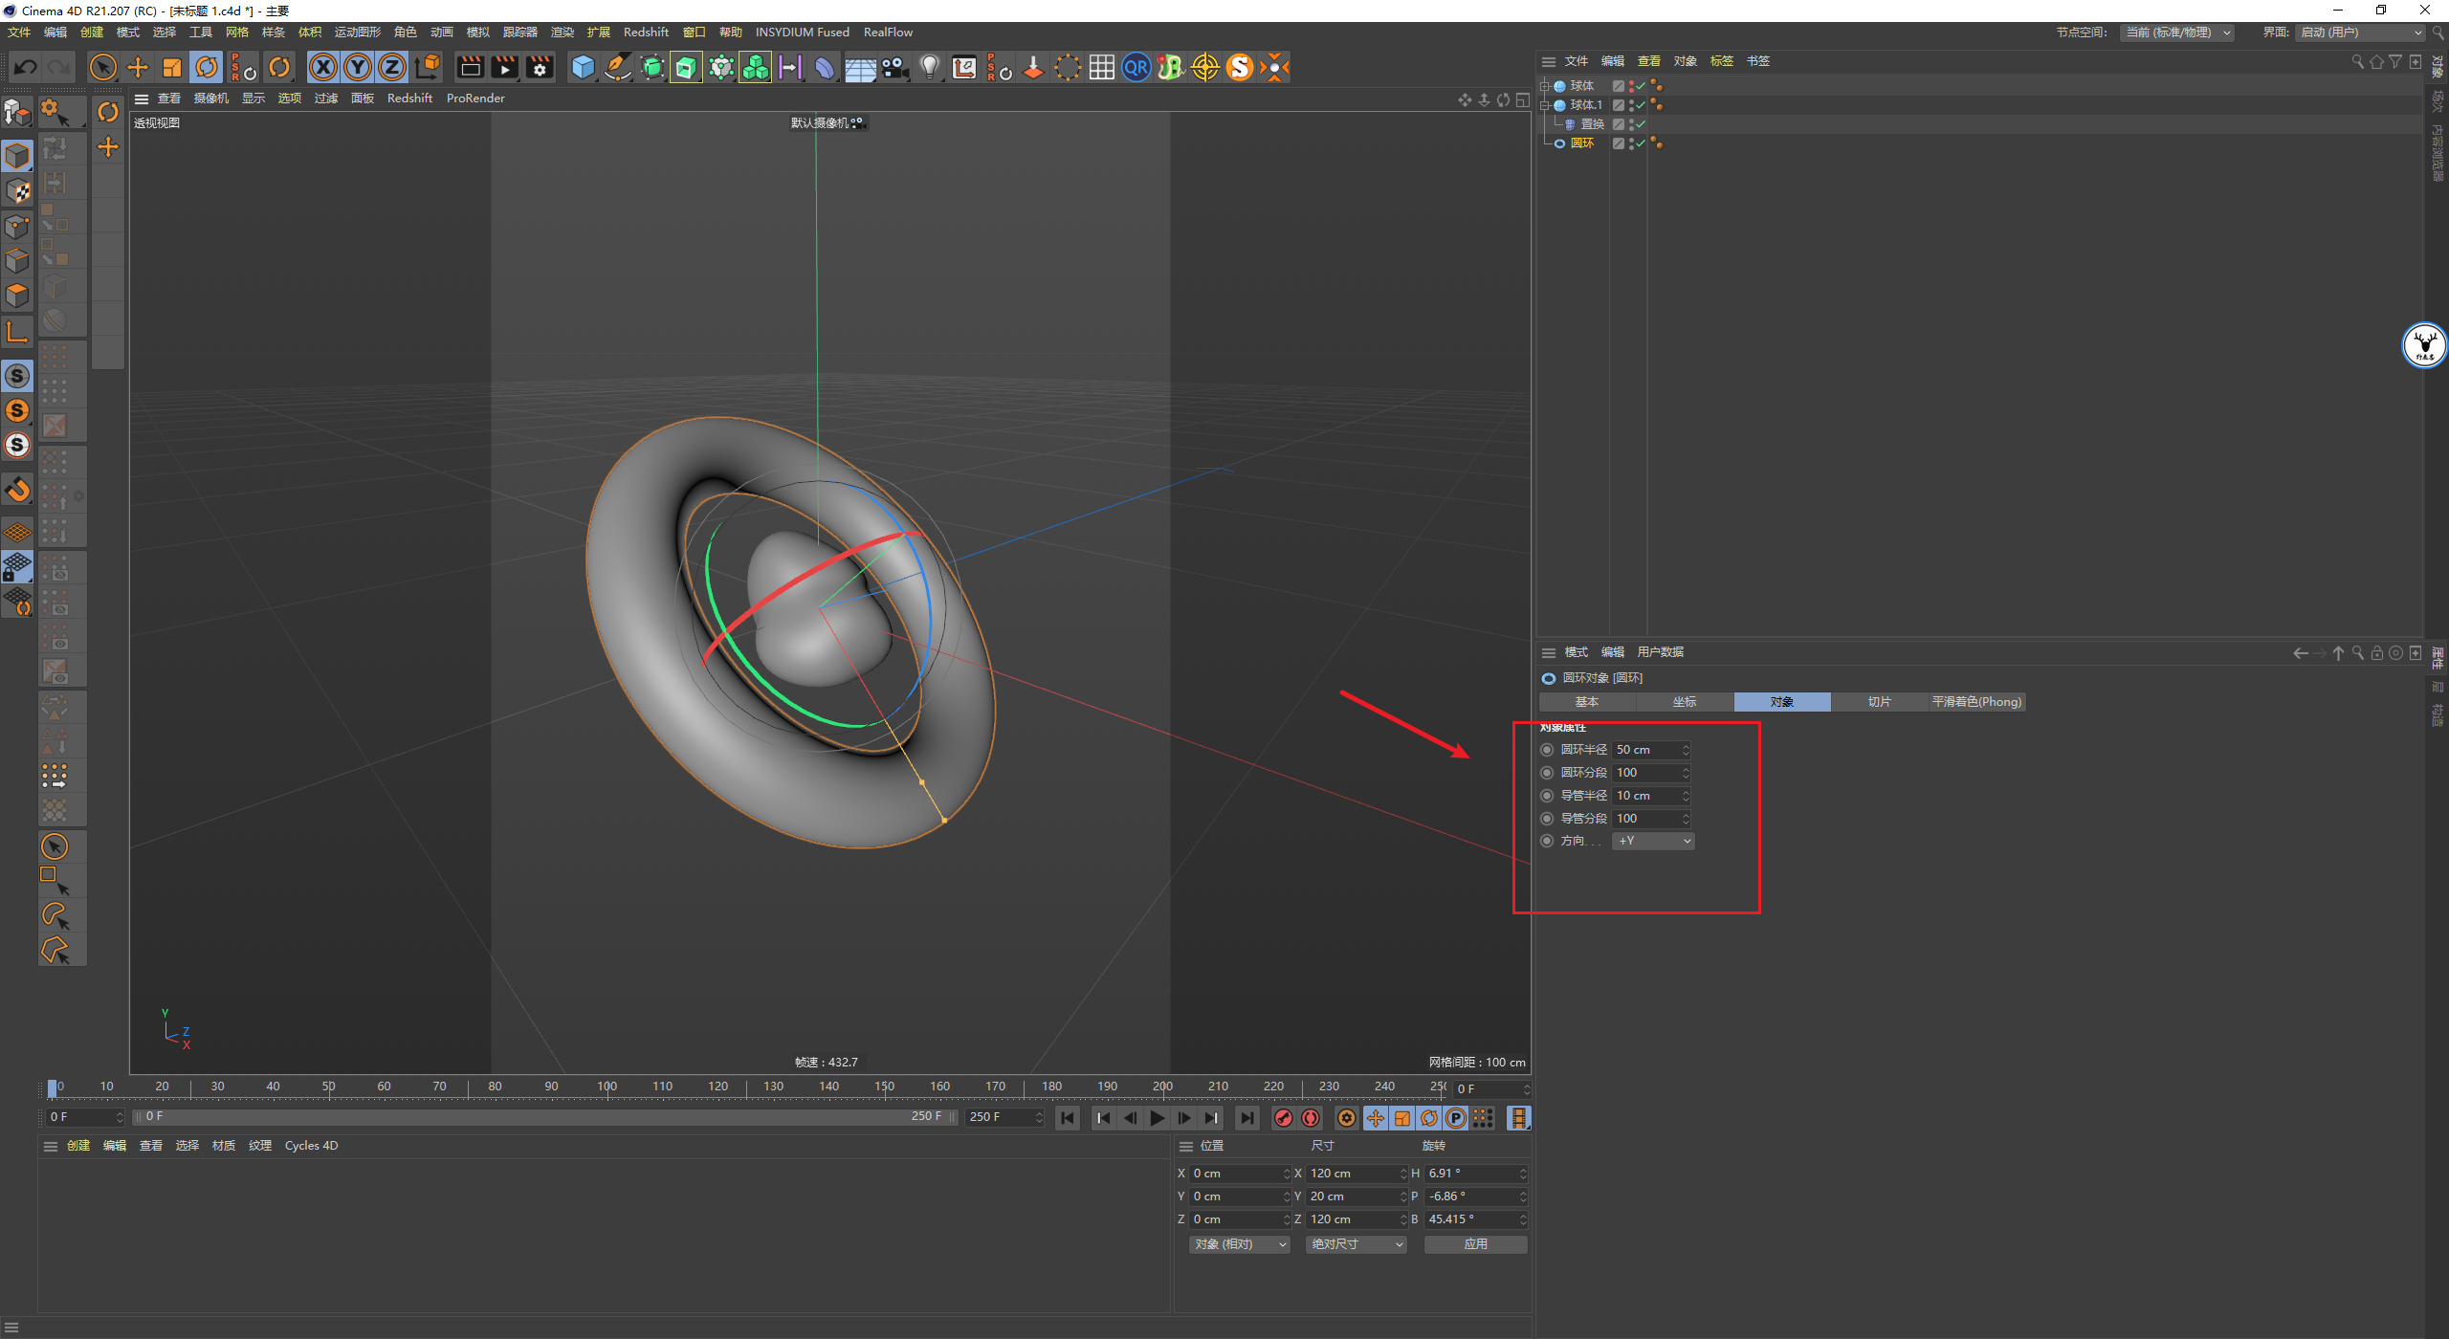Screen dimensions: 2449x1339
Task: Click the 应用 button
Action: point(1475,1244)
